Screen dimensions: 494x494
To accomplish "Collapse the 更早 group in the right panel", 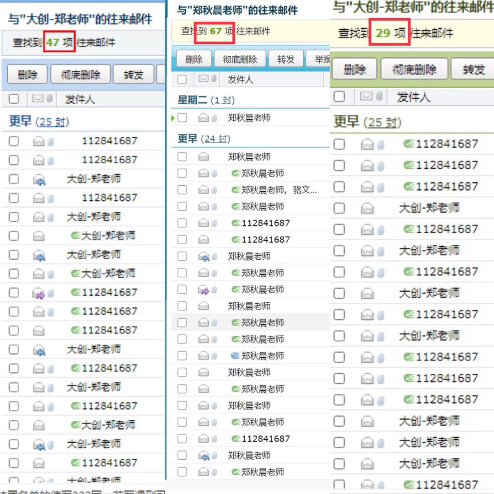I will click(346, 122).
